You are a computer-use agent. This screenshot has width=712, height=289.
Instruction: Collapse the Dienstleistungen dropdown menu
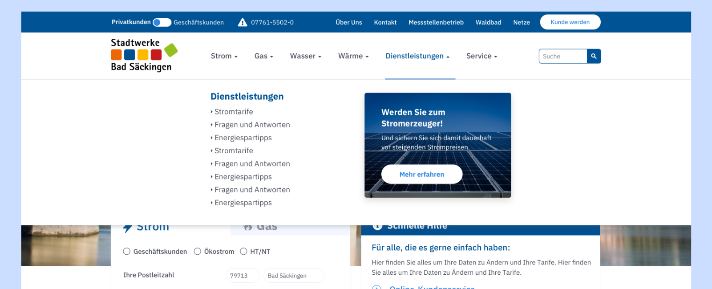pos(417,56)
